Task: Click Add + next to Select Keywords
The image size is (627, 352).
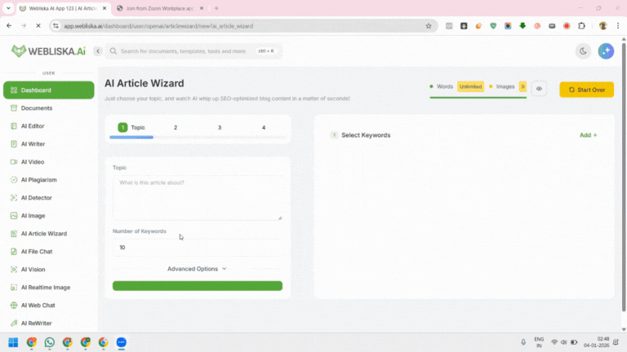Action: [588, 135]
